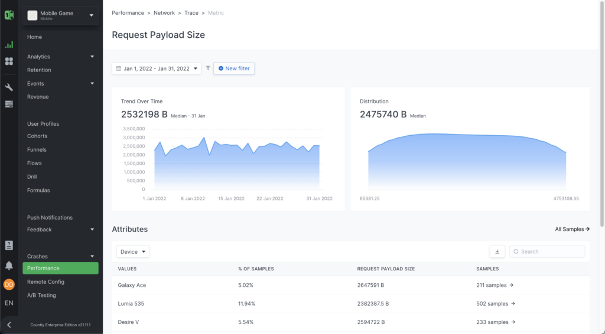Expand the Crashes menu section
Viewport: 605px width, 334px height.
(60, 256)
